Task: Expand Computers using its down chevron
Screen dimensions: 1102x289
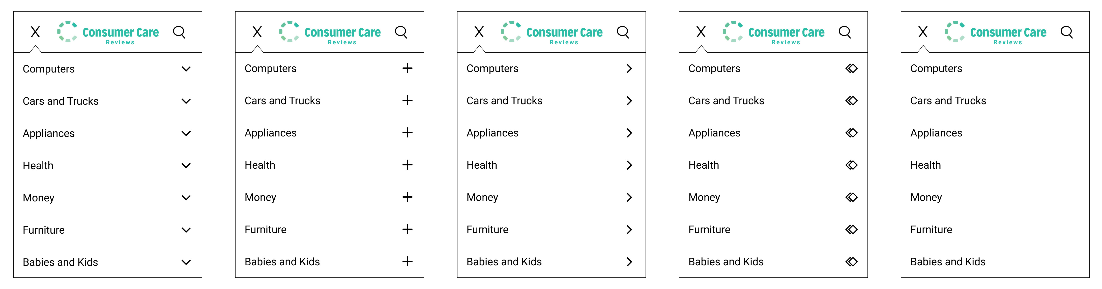Action: tap(186, 69)
